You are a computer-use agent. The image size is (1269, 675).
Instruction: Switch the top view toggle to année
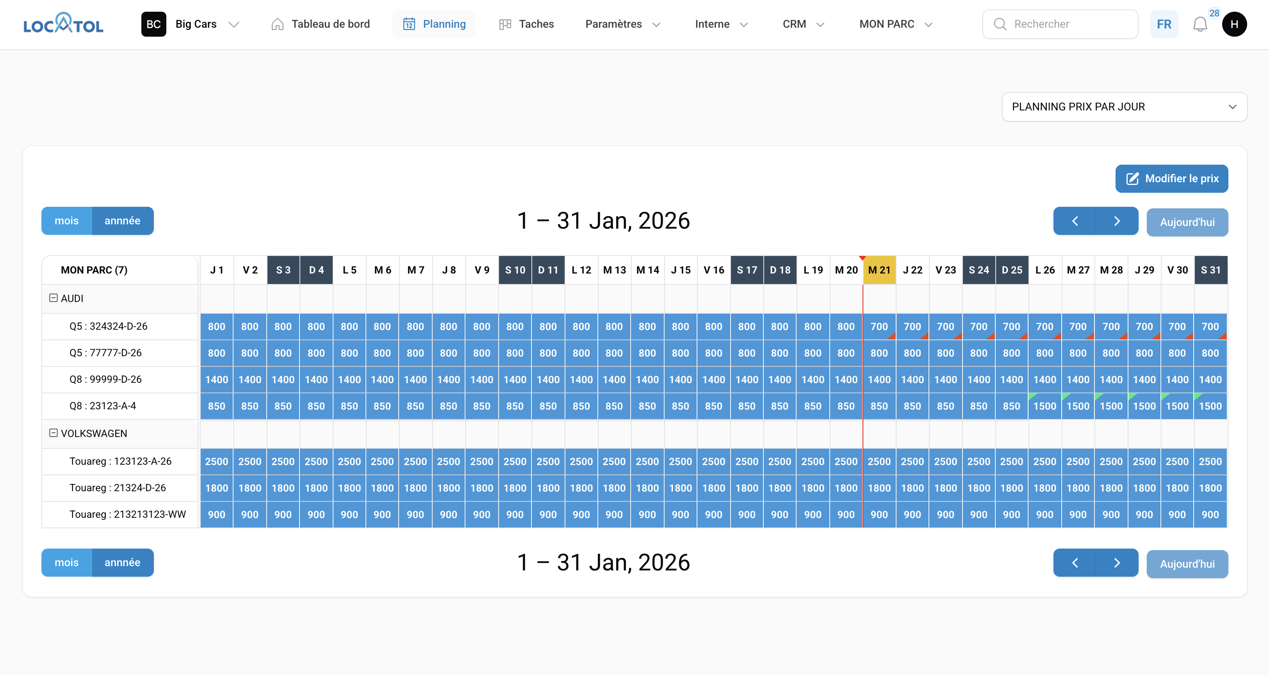tap(123, 220)
